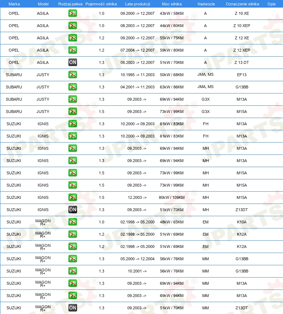Click M13A engine code in Subaru Justy row
This screenshot has width=283, height=314.
tap(242, 99)
